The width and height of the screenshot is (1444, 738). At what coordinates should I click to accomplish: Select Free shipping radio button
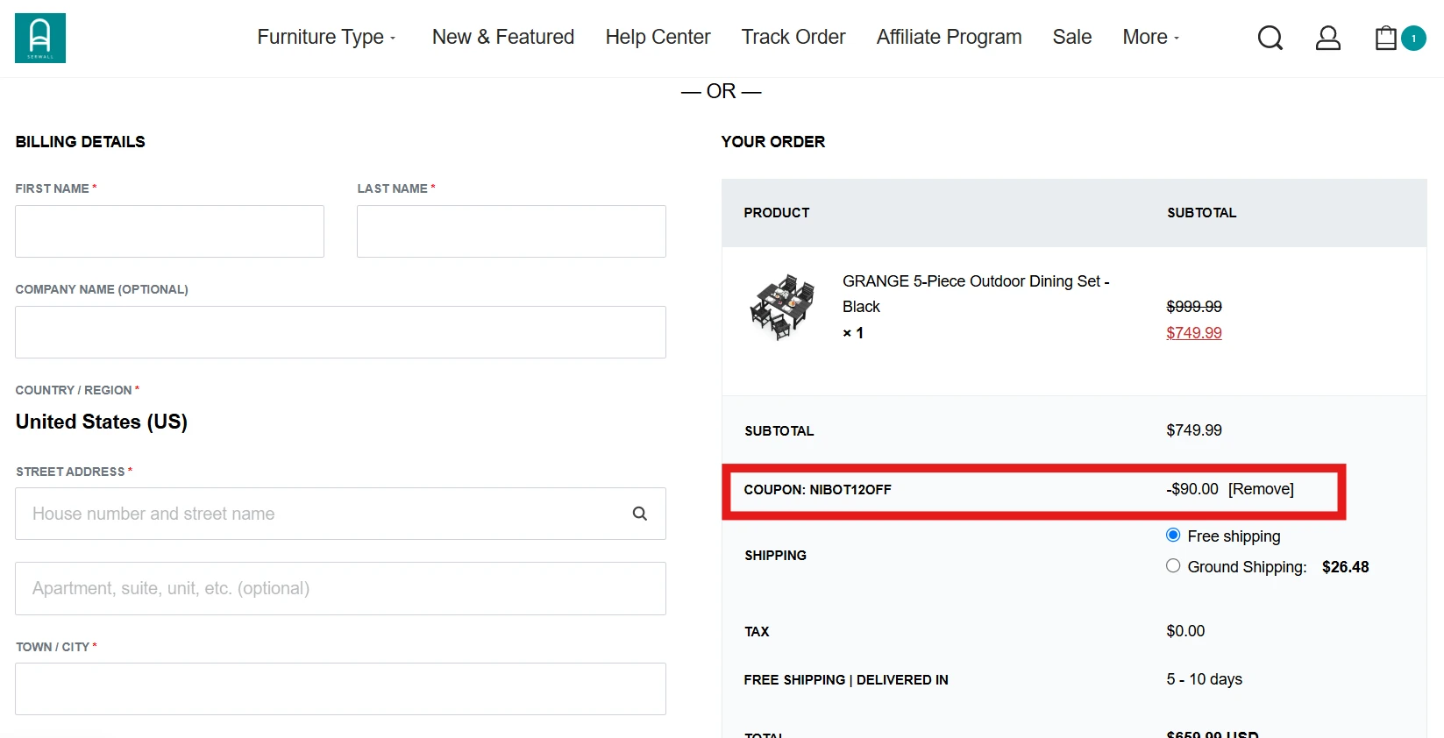pos(1173,535)
